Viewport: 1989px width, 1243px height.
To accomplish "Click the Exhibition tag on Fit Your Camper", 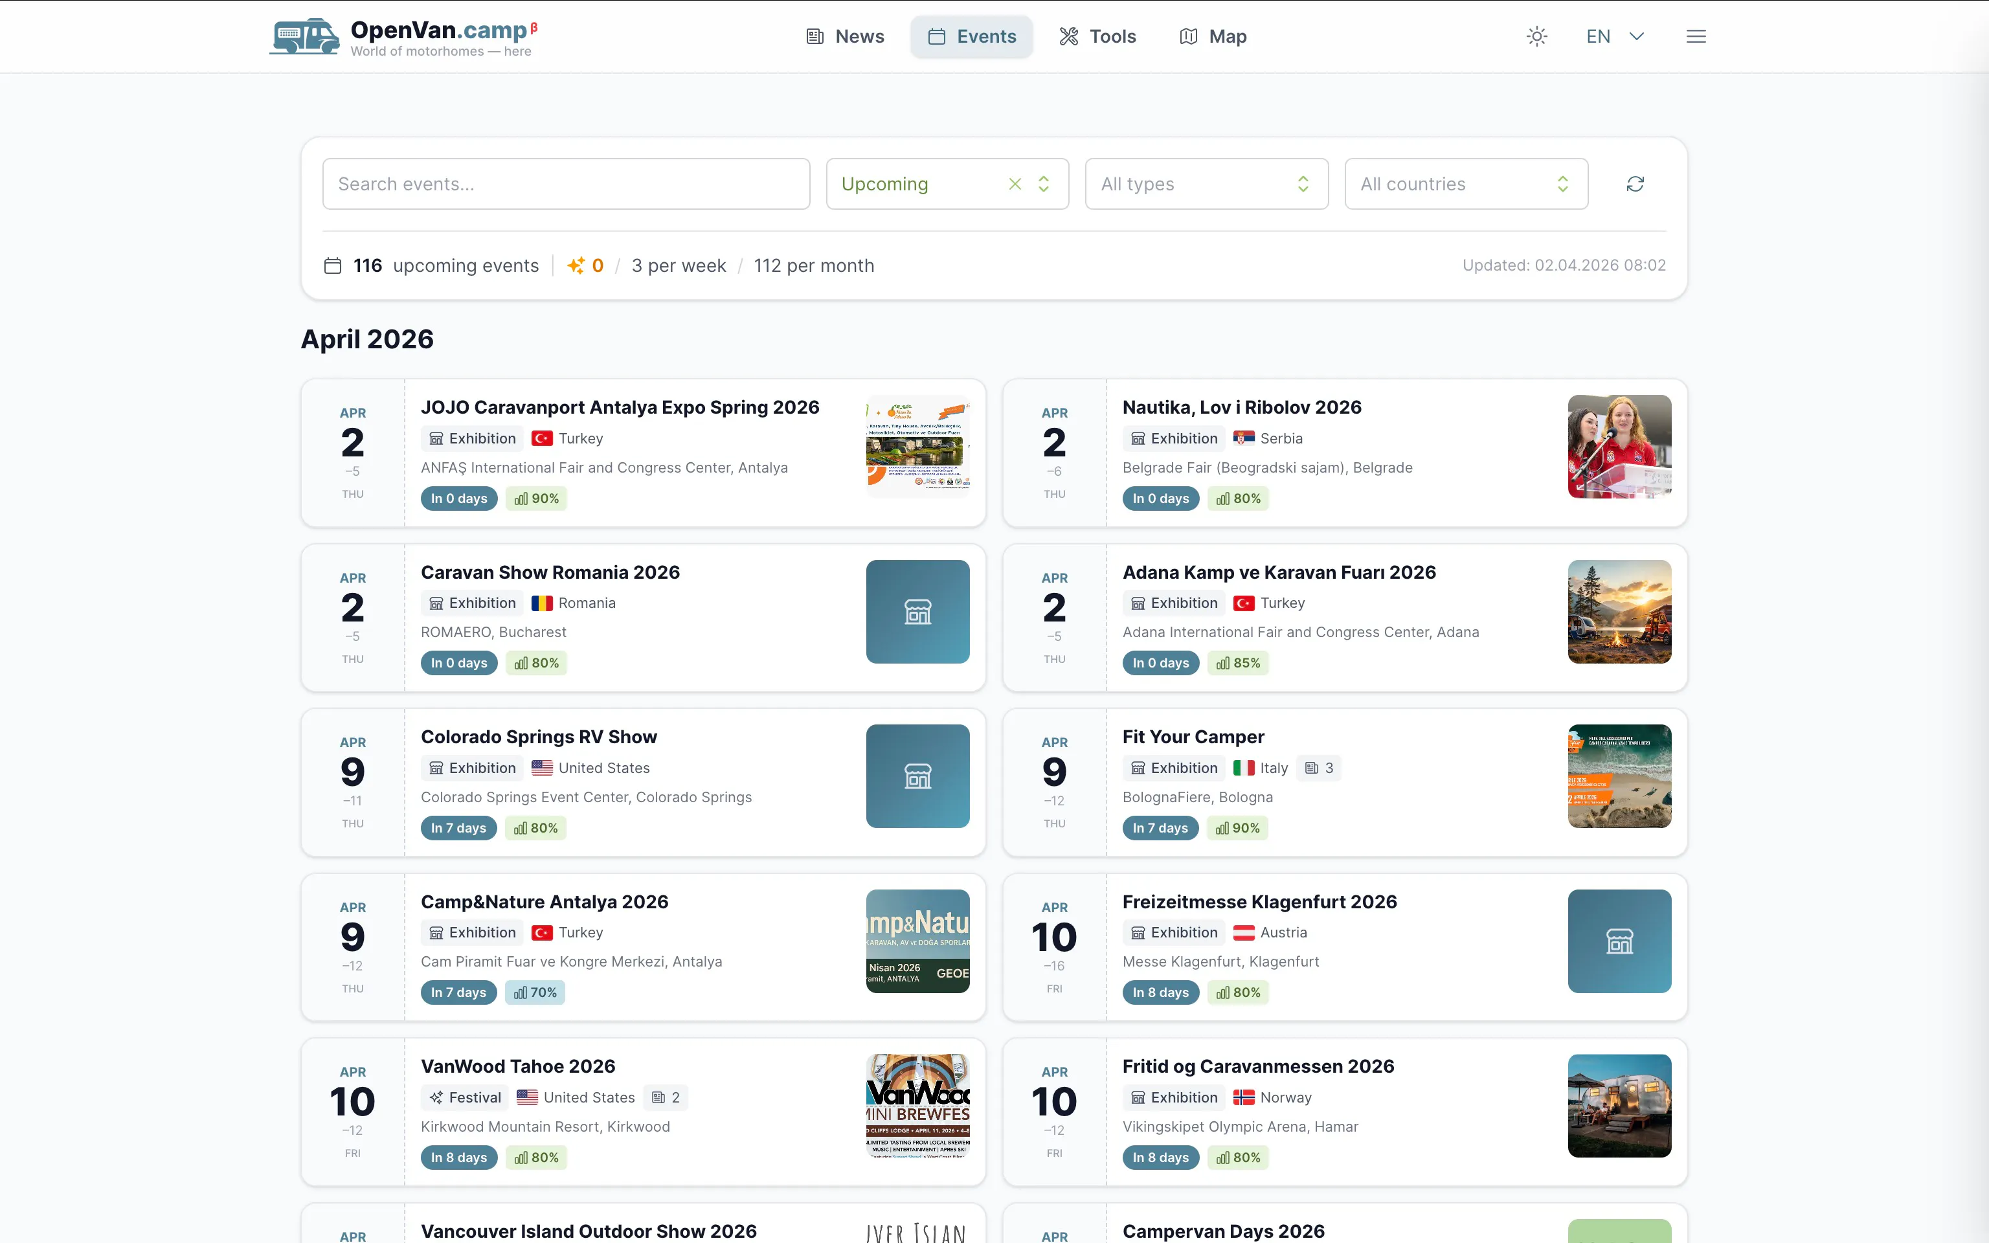I will coord(1174,768).
